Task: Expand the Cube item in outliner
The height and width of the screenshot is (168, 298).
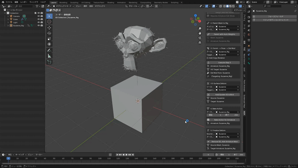Action: (x=8, y=19)
